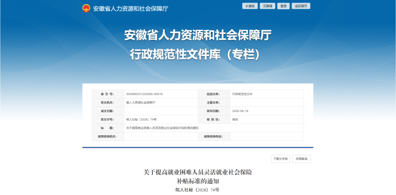Click the 主题分类 label
396x195 pixels.
[x=213, y=103]
